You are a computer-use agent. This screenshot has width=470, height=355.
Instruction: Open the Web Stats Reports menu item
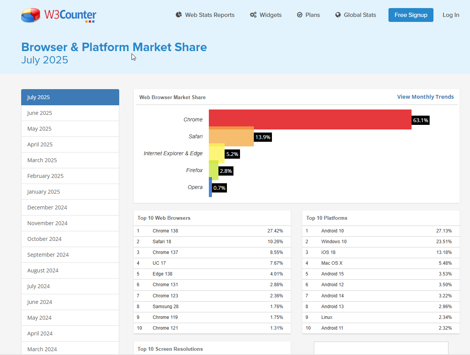pyautogui.click(x=210, y=15)
